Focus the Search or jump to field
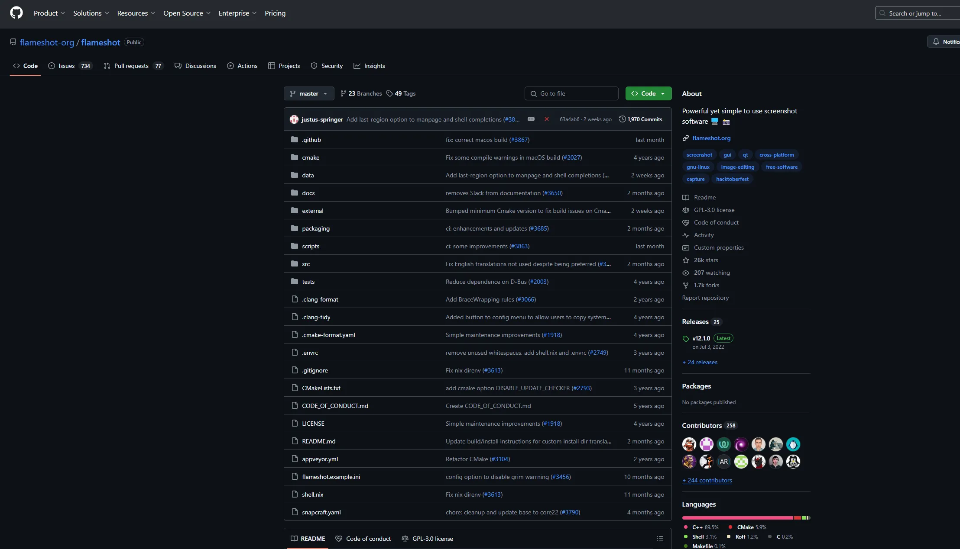 917,13
